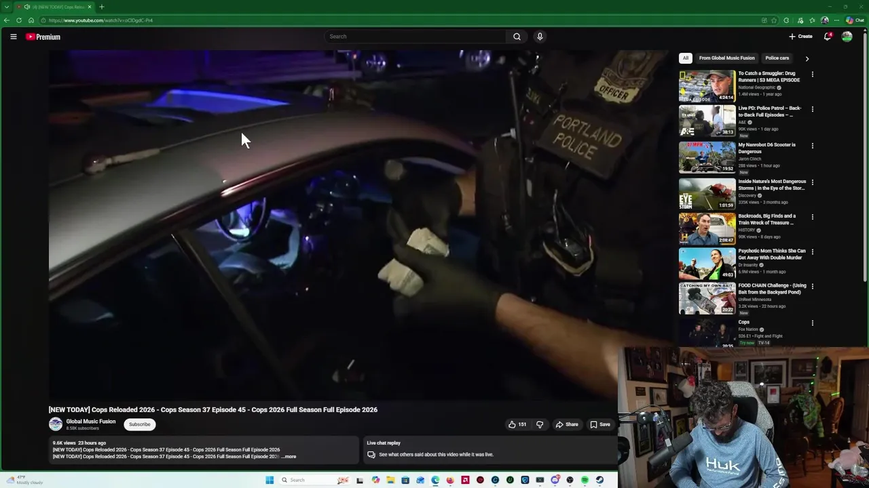Go back in the browser

tap(6, 20)
